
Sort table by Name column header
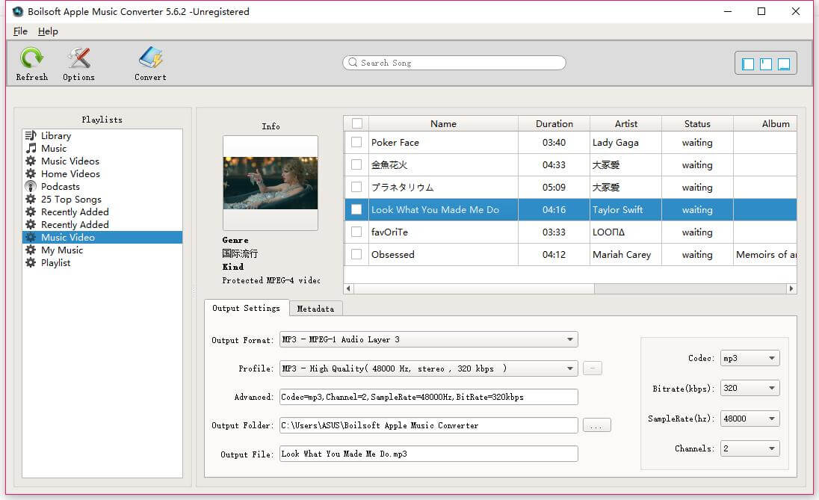tap(443, 123)
